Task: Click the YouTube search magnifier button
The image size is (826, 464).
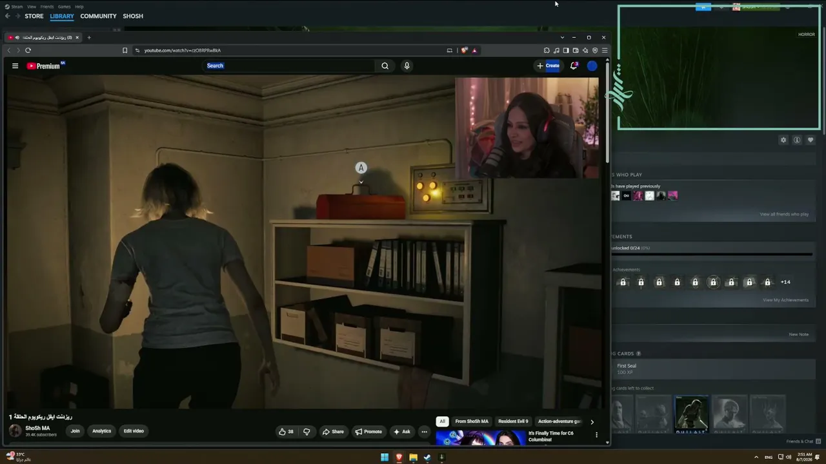Action: click(385, 66)
